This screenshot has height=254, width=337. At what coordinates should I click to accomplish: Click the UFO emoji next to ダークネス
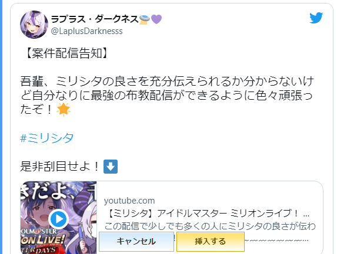(145, 20)
